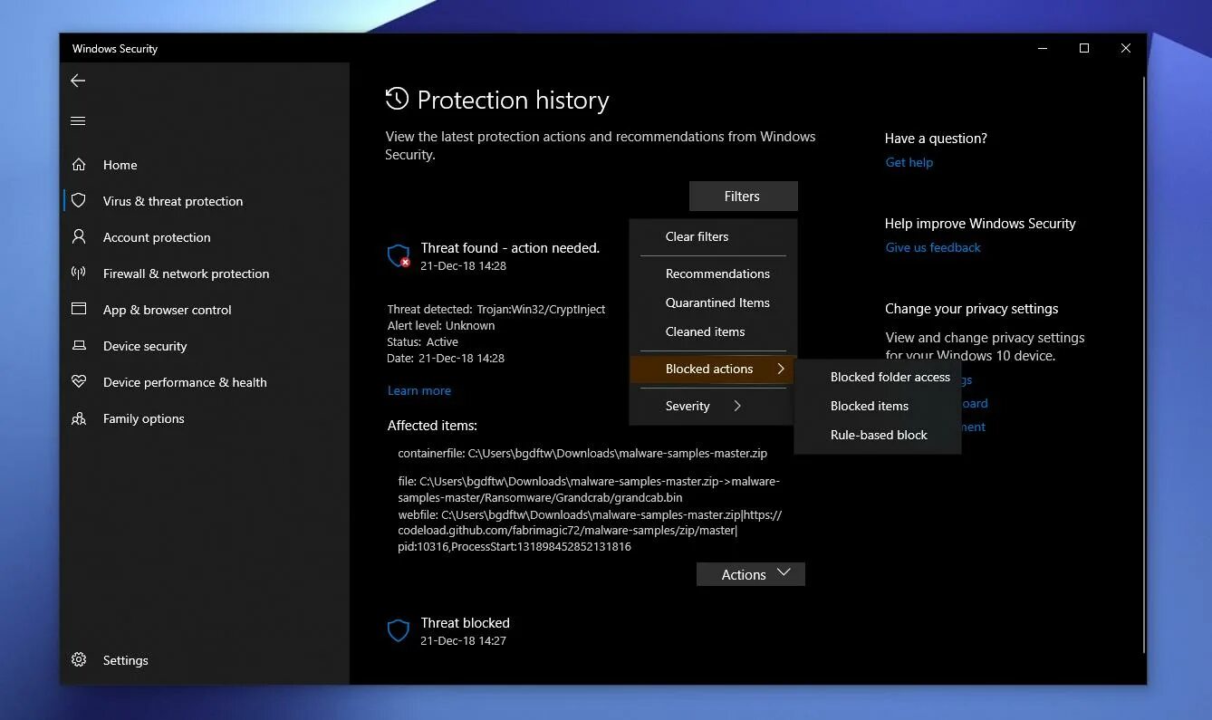Select threat name Trojan:Win32/CryptInject

541,309
